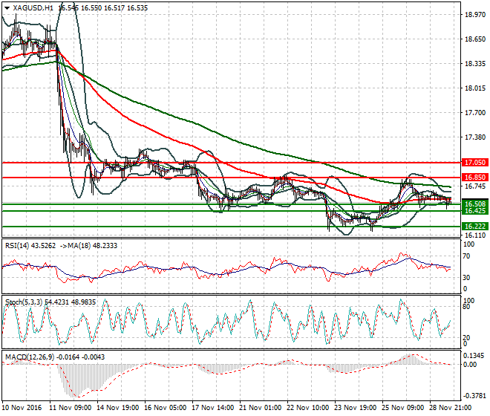Click the RSI(14) indicator label
The height and width of the screenshot is (416, 490).
tap(16, 246)
